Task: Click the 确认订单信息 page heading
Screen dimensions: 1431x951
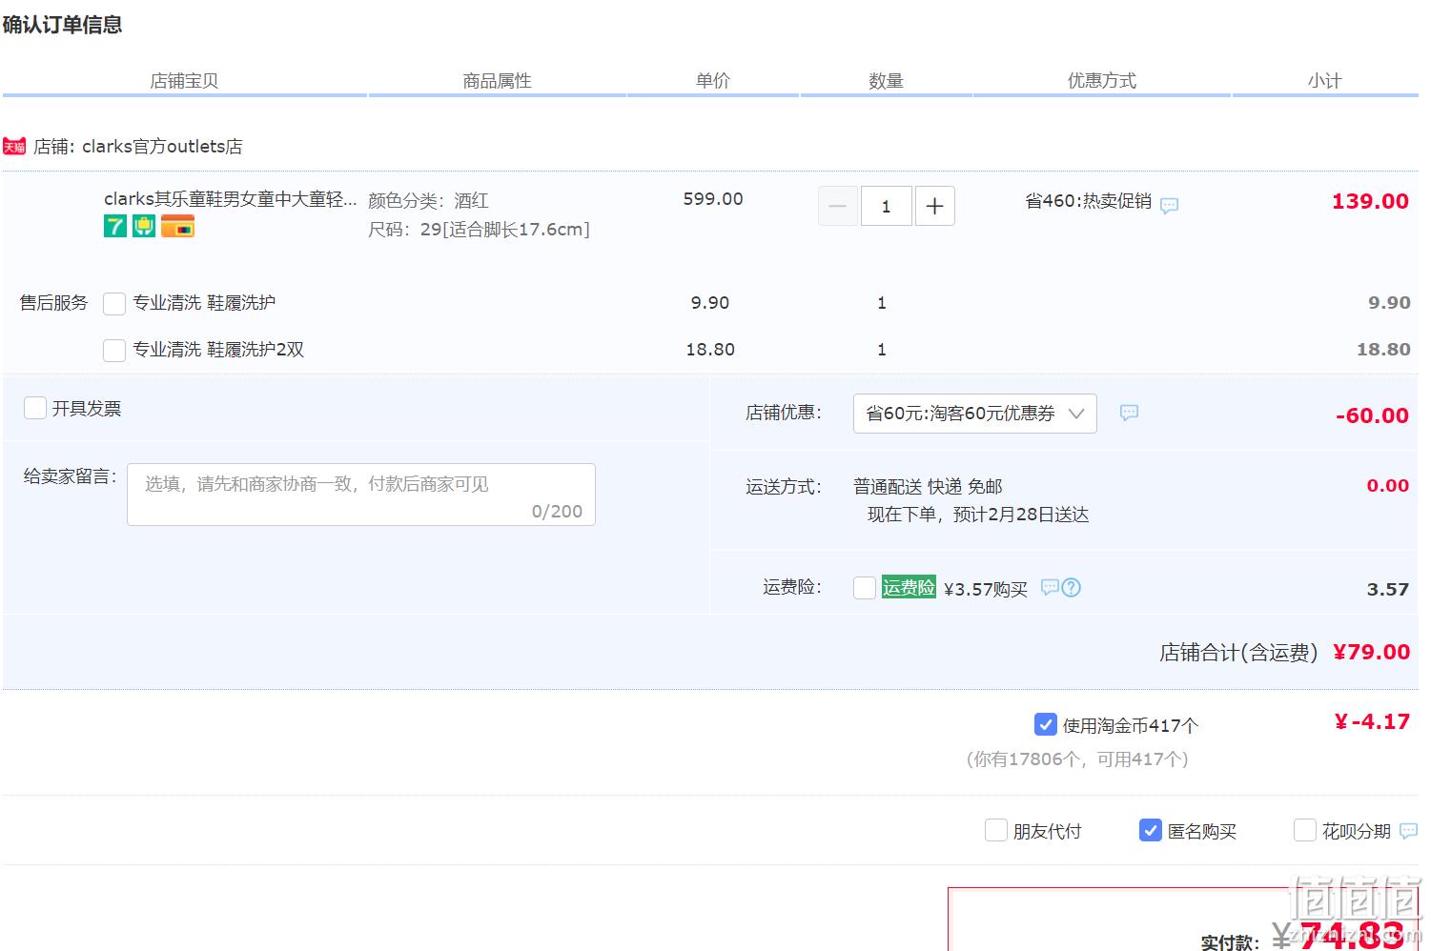Action: pos(62,25)
